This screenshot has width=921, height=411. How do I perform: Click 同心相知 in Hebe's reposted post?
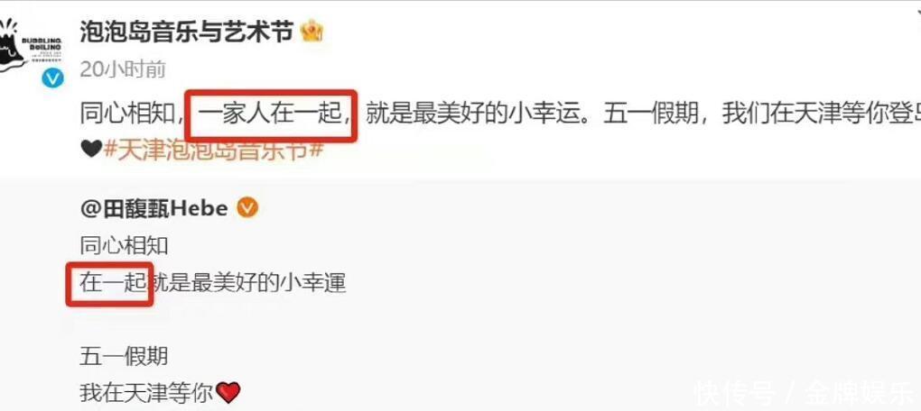click(x=124, y=245)
